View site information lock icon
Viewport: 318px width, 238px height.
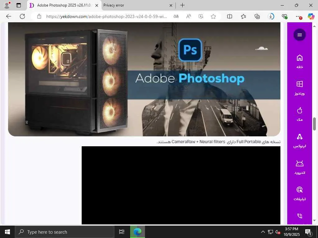point(39,16)
